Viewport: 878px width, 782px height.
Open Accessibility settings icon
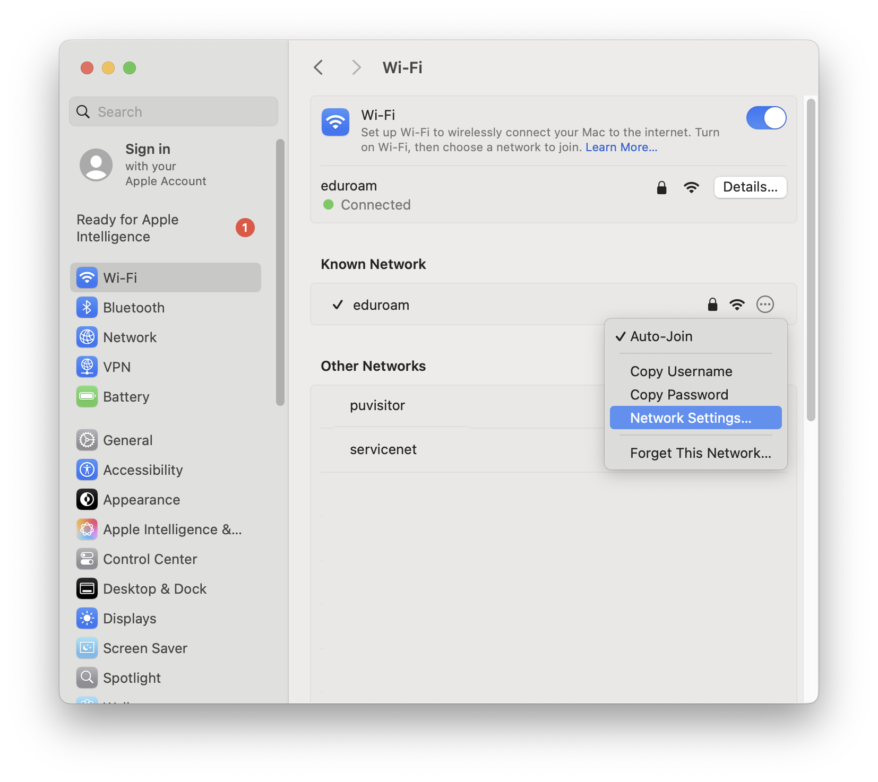87,470
